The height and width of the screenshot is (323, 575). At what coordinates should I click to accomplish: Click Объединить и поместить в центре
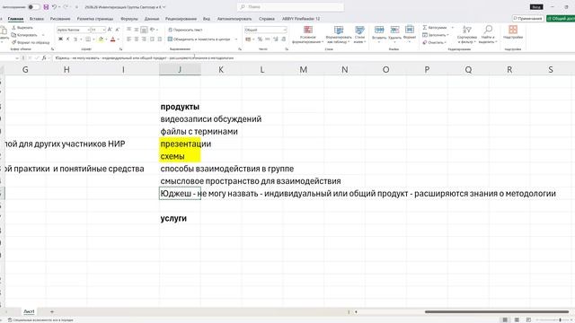199,39
